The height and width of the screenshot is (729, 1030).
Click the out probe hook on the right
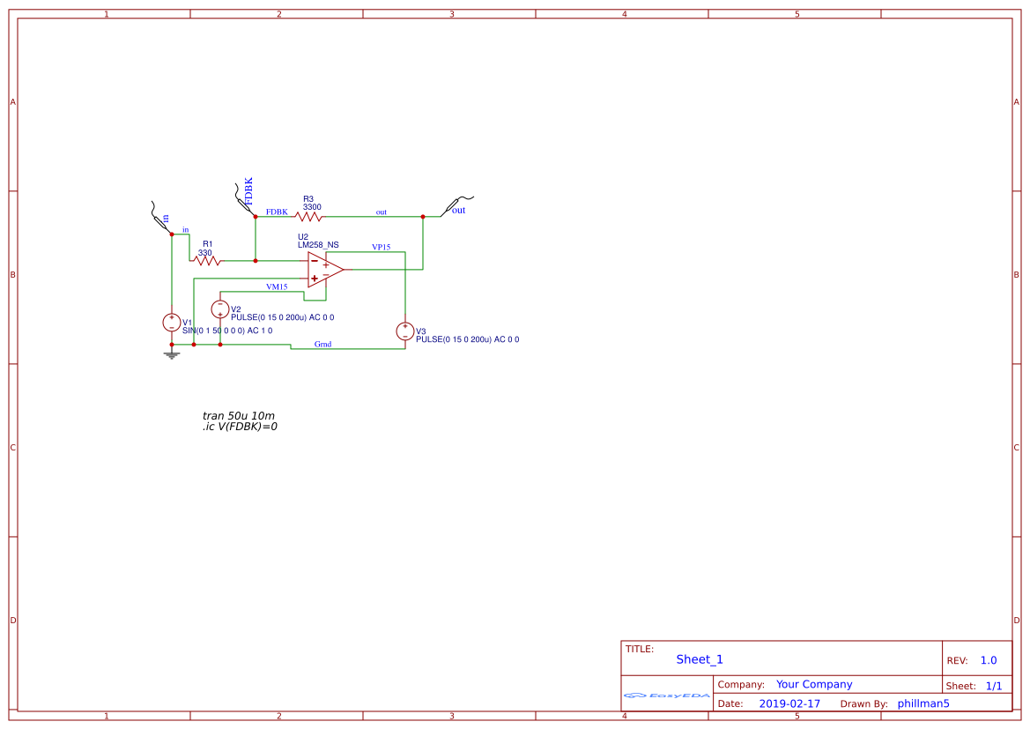[x=451, y=205]
